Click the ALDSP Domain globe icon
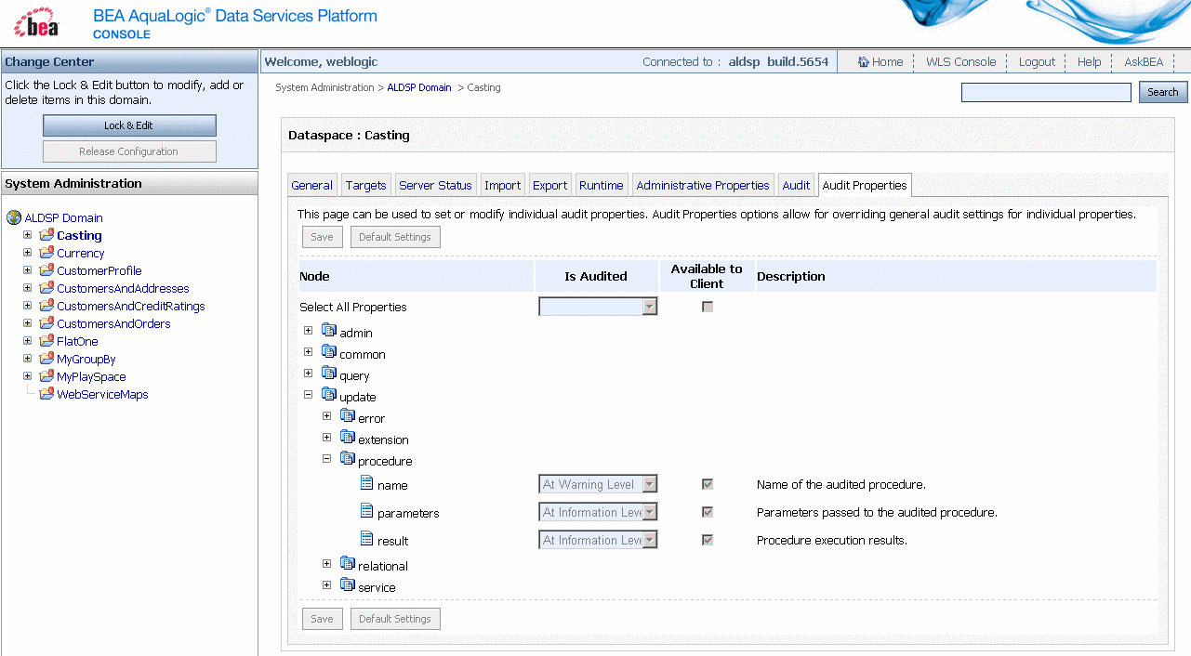1191x656 pixels. coord(14,218)
